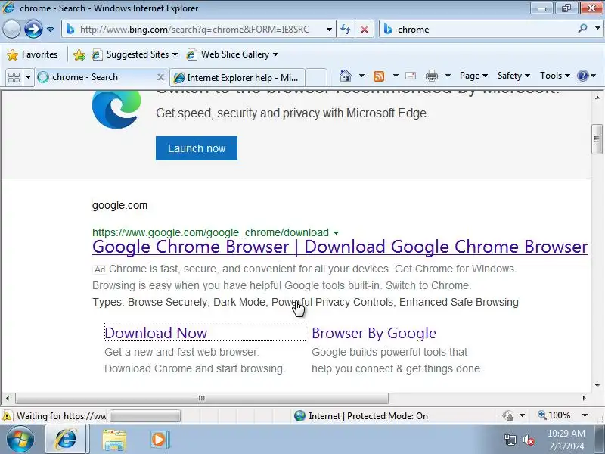605x454 pixels.
Task: Click Internet Explorer taskbar icon
Action: [66, 440]
